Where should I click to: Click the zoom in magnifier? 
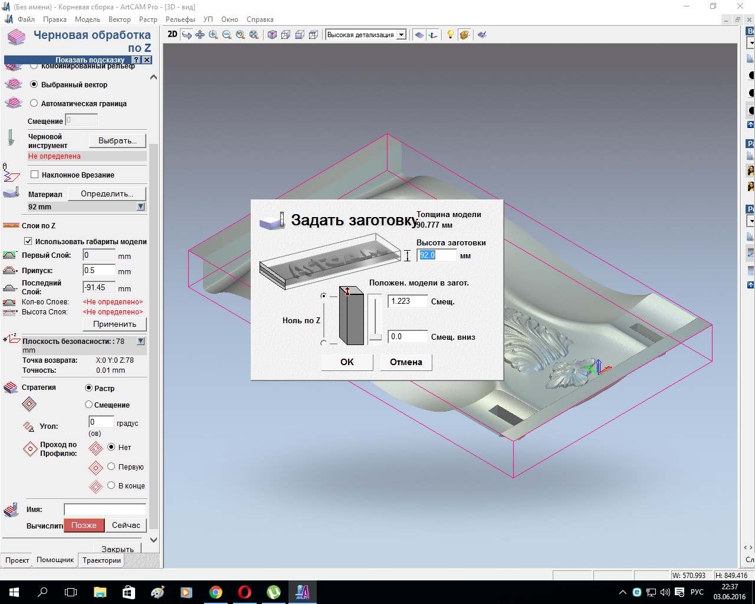pyautogui.click(x=214, y=35)
